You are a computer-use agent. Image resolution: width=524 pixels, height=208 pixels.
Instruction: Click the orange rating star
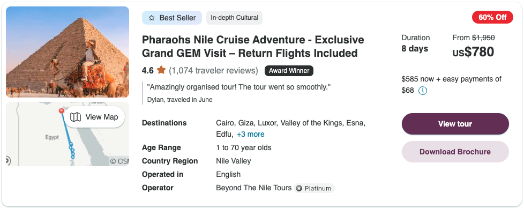tap(161, 70)
